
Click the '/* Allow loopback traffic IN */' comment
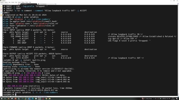[x=125, y=34]
